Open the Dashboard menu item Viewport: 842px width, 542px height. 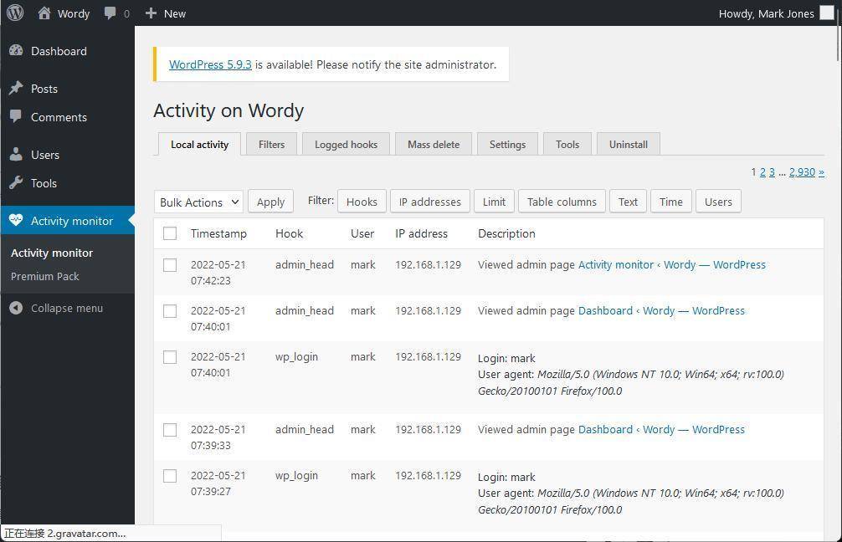67,51
